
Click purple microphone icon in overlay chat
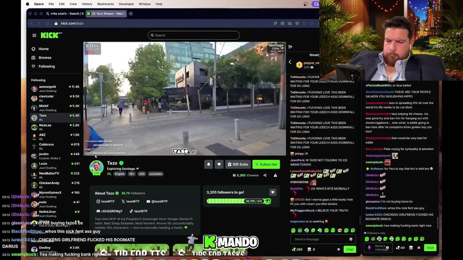[x=369, y=248]
